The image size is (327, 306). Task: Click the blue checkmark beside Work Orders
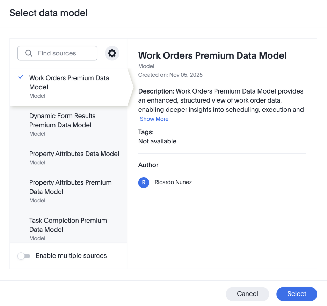(x=21, y=77)
